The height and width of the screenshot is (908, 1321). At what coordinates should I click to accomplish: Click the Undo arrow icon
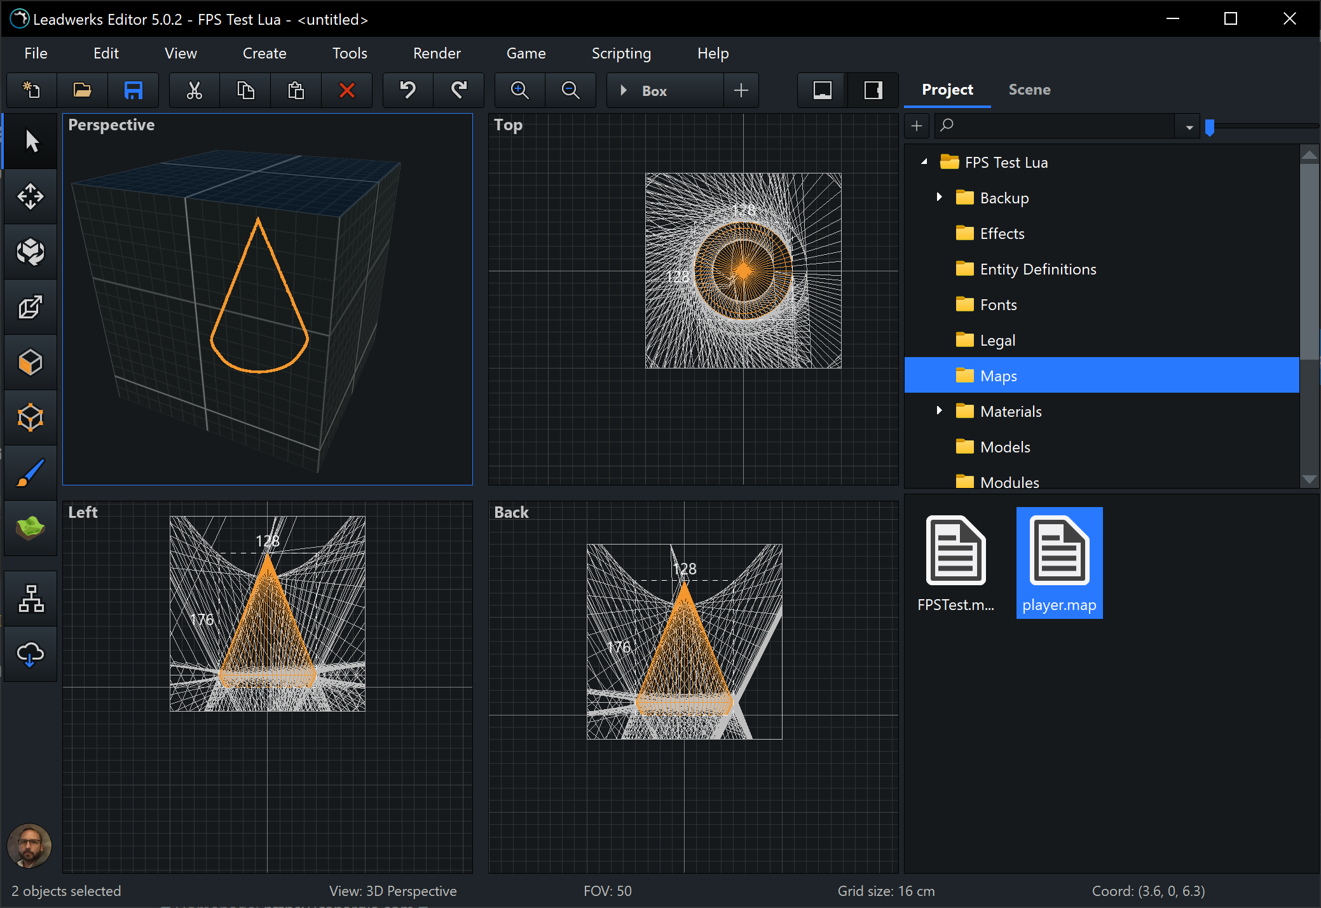[x=407, y=90]
